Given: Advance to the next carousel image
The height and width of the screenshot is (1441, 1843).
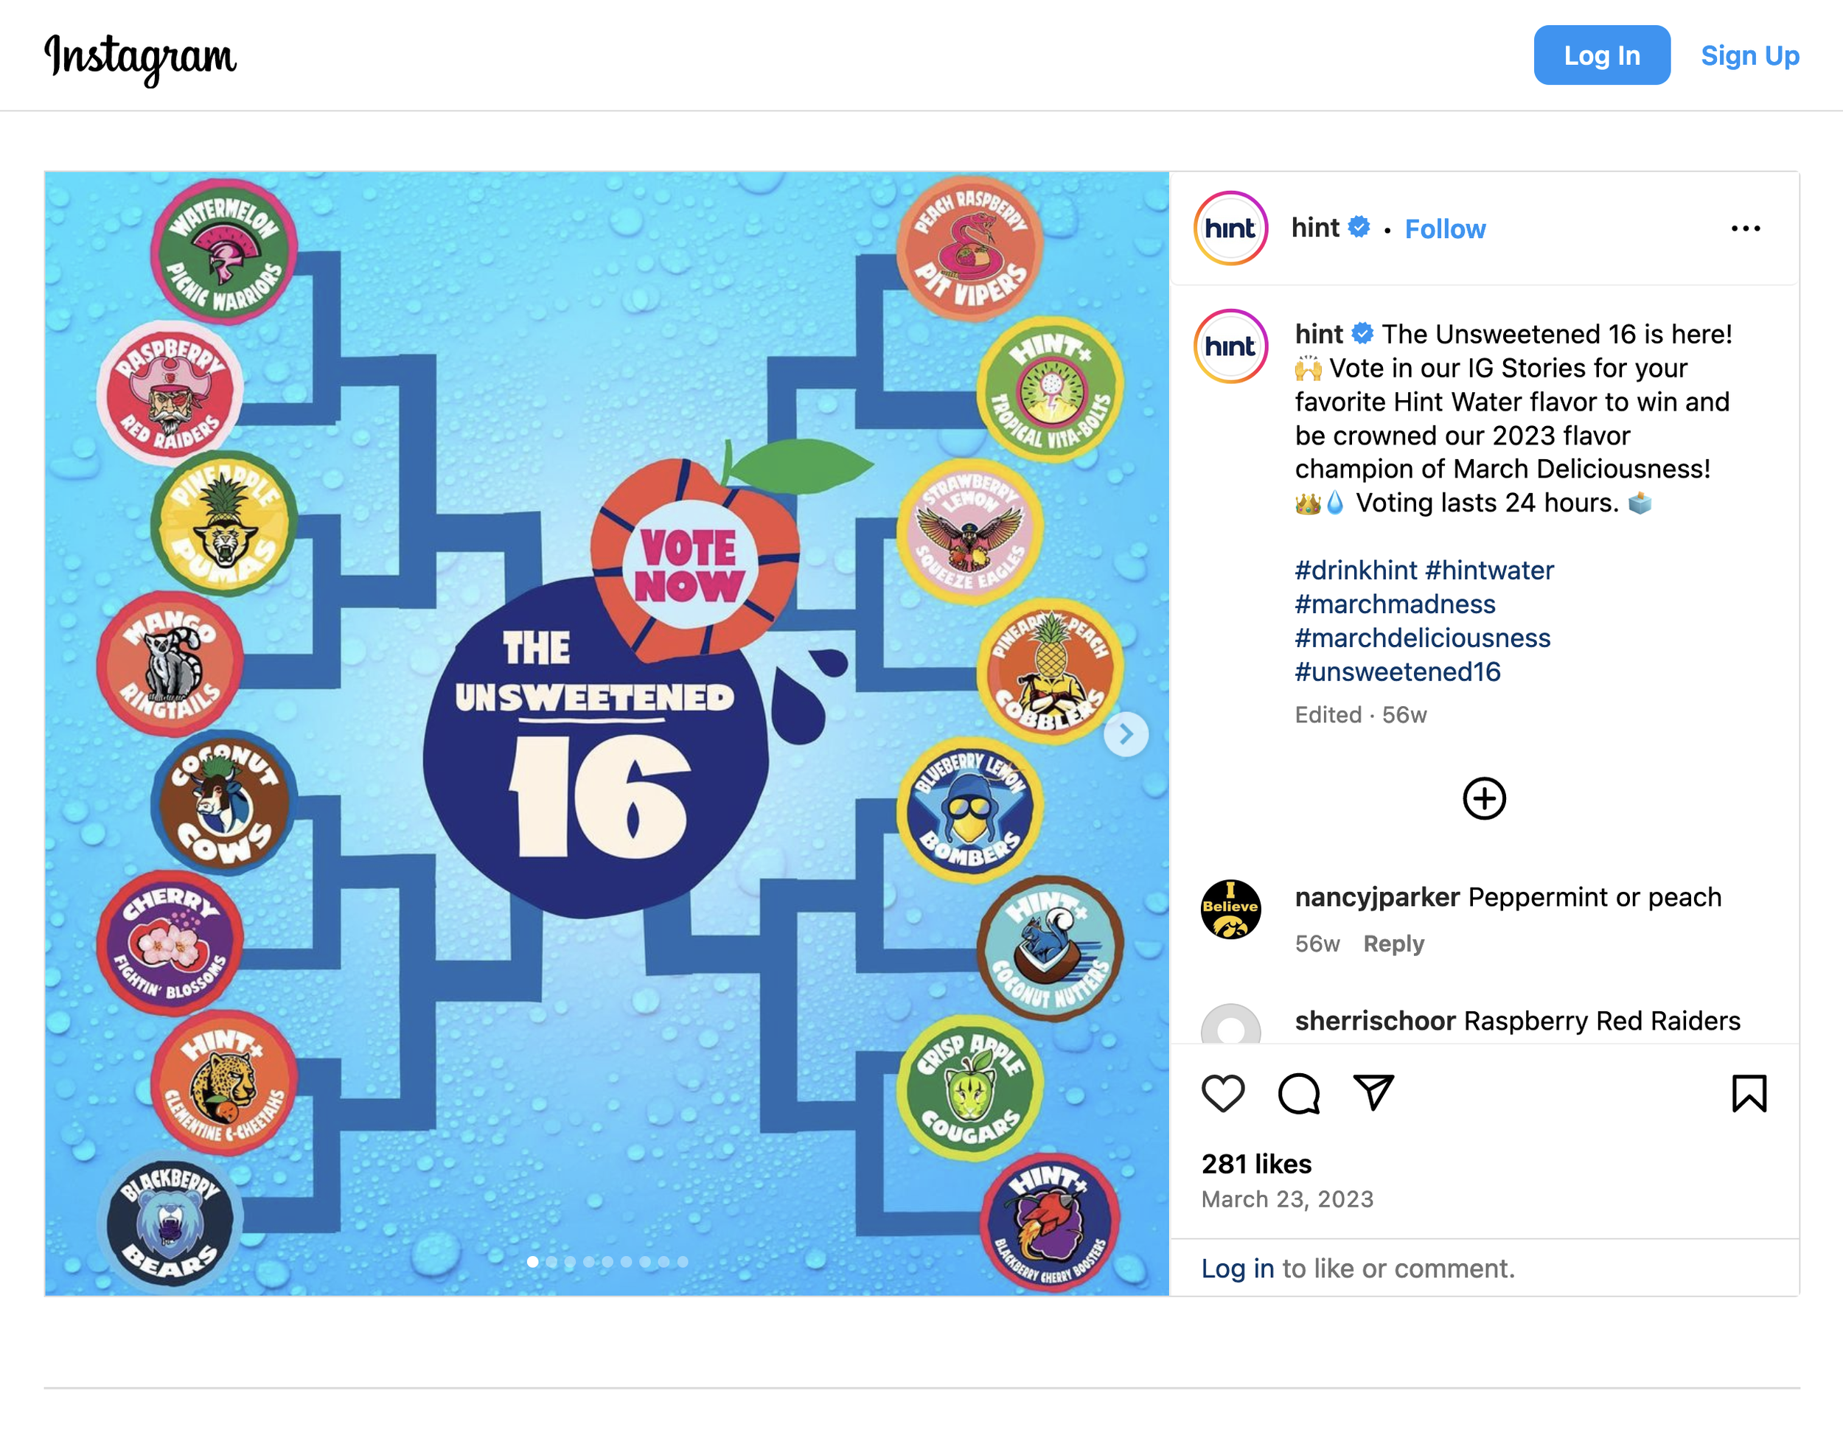Looking at the screenshot, I should click(1126, 734).
